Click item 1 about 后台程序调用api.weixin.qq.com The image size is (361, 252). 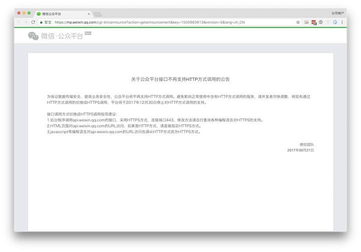[x=155, y=120]
